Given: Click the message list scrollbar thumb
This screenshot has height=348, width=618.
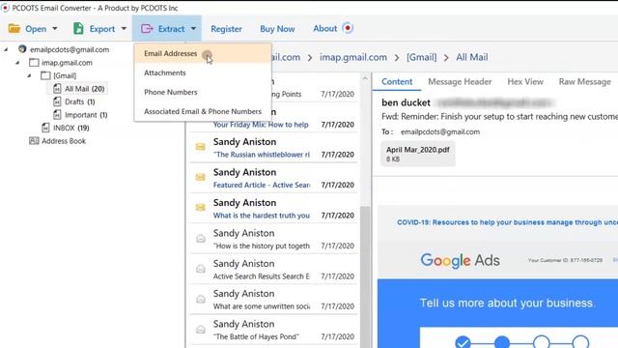Looking at the screenshot, I should (365, 276).
